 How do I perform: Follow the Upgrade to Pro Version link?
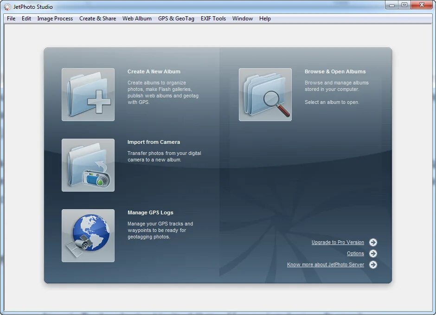point(338,243)
